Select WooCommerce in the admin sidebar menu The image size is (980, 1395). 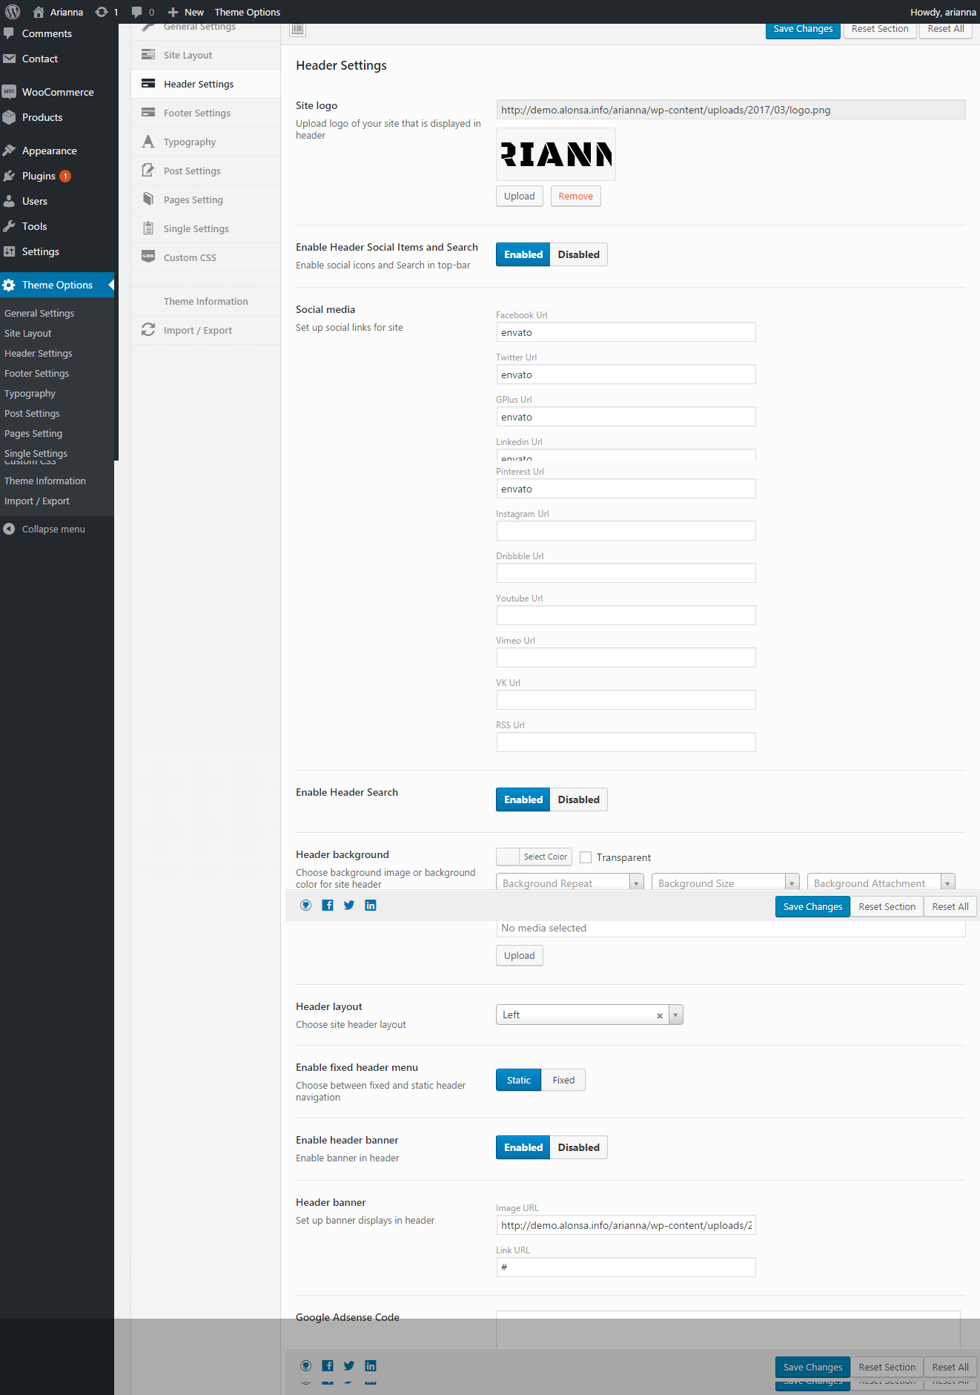click(x=58, y=92)
